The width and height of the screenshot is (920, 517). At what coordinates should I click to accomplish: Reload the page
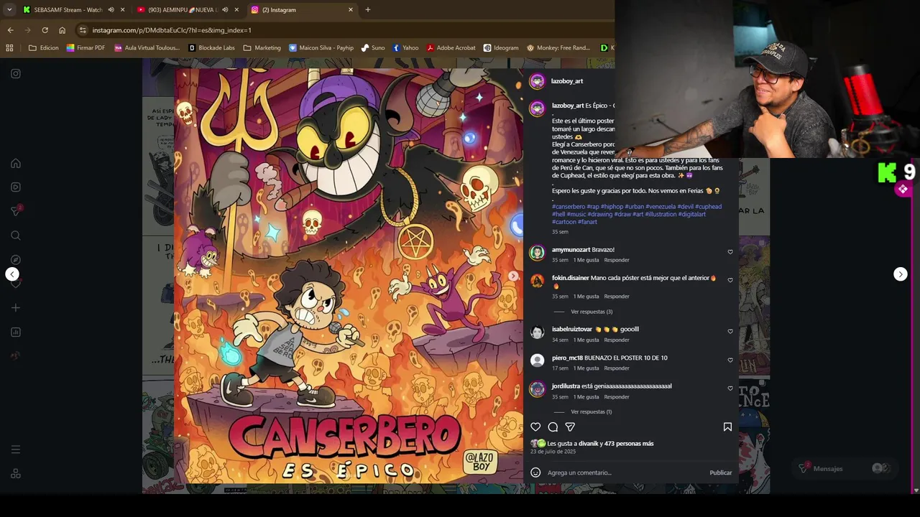[x=45, y=30]
